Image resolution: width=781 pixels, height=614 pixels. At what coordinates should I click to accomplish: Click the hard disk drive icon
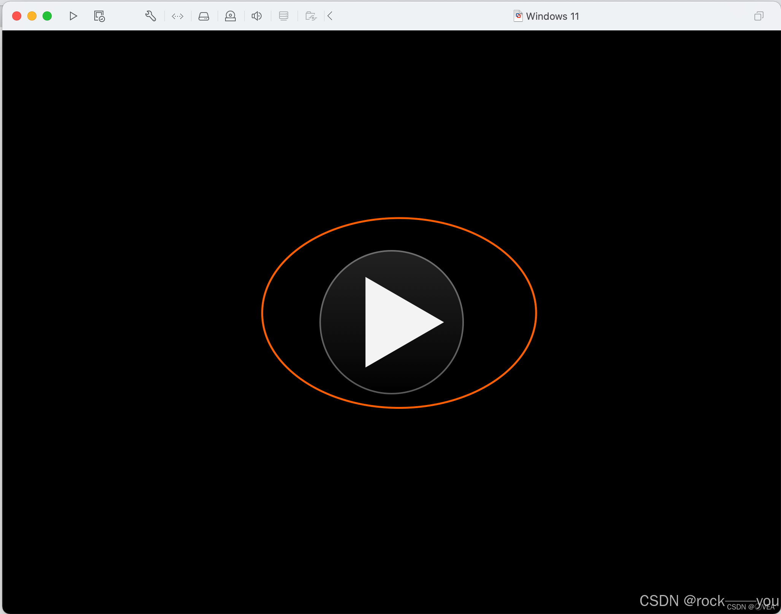(x=204, y=16)
